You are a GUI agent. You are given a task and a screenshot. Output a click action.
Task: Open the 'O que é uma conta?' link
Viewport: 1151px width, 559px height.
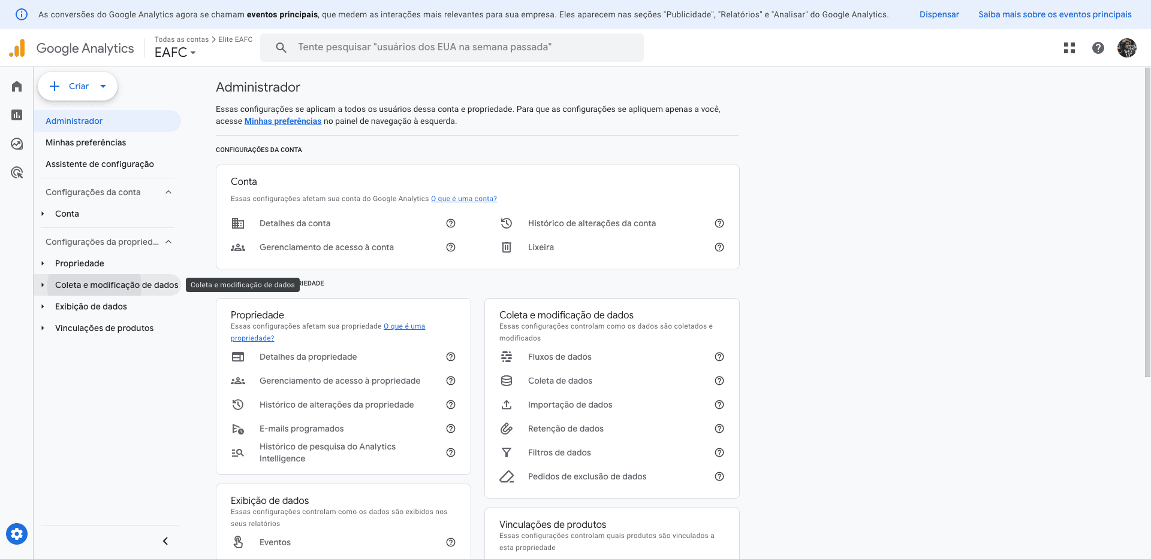coord(464,199)
